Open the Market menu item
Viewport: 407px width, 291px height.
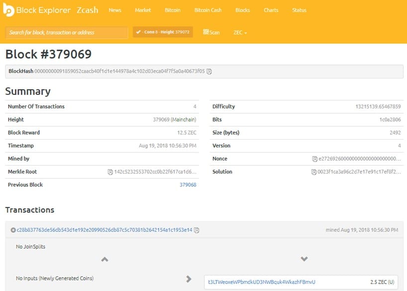point(143,10)
